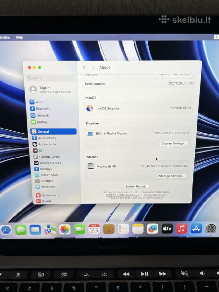Viewport: 219px width, 292px height.
Task: Open Accessibility settings
Action: click(x=44, y=138)
